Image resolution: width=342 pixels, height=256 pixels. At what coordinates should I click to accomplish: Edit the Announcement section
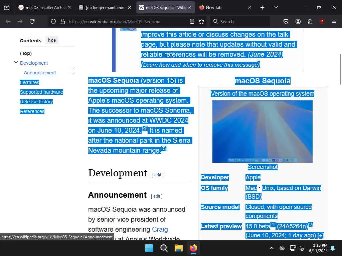pos(157,196)
